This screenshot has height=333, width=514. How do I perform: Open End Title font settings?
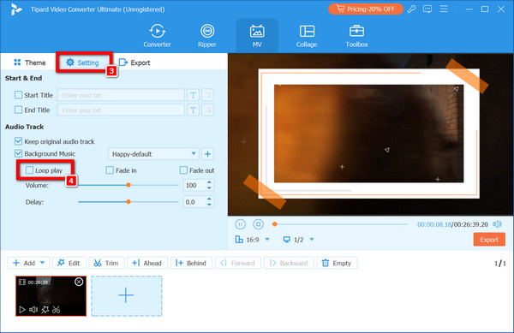coord(193,110)
